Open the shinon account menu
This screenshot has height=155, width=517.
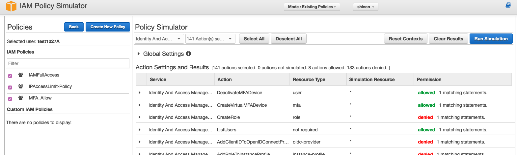tap(366, 7)
